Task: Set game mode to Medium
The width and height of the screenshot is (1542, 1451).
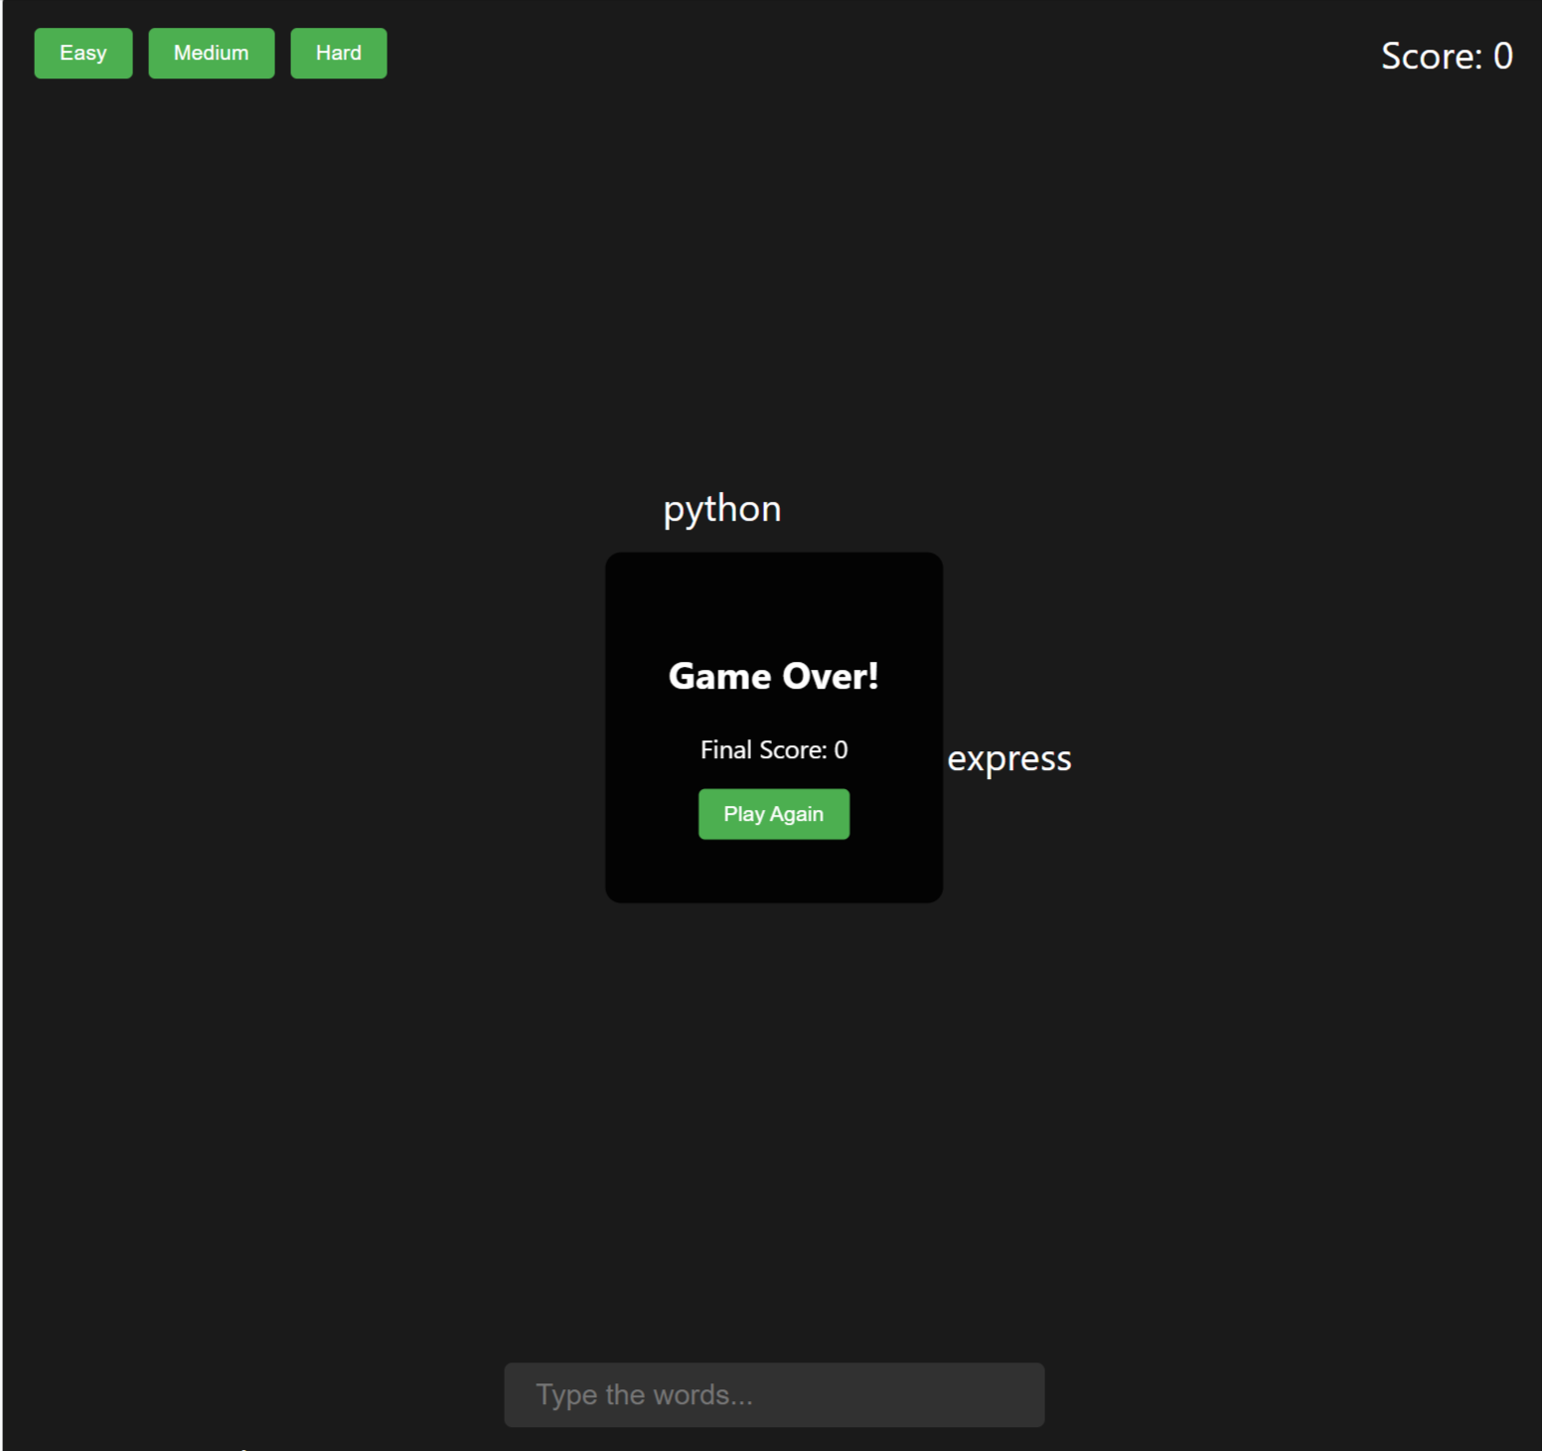Action: (x=212, y=54)
